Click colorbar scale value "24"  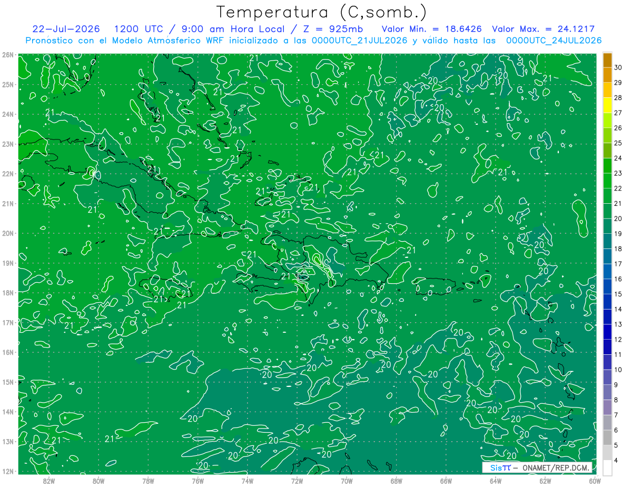click(618, 158)
